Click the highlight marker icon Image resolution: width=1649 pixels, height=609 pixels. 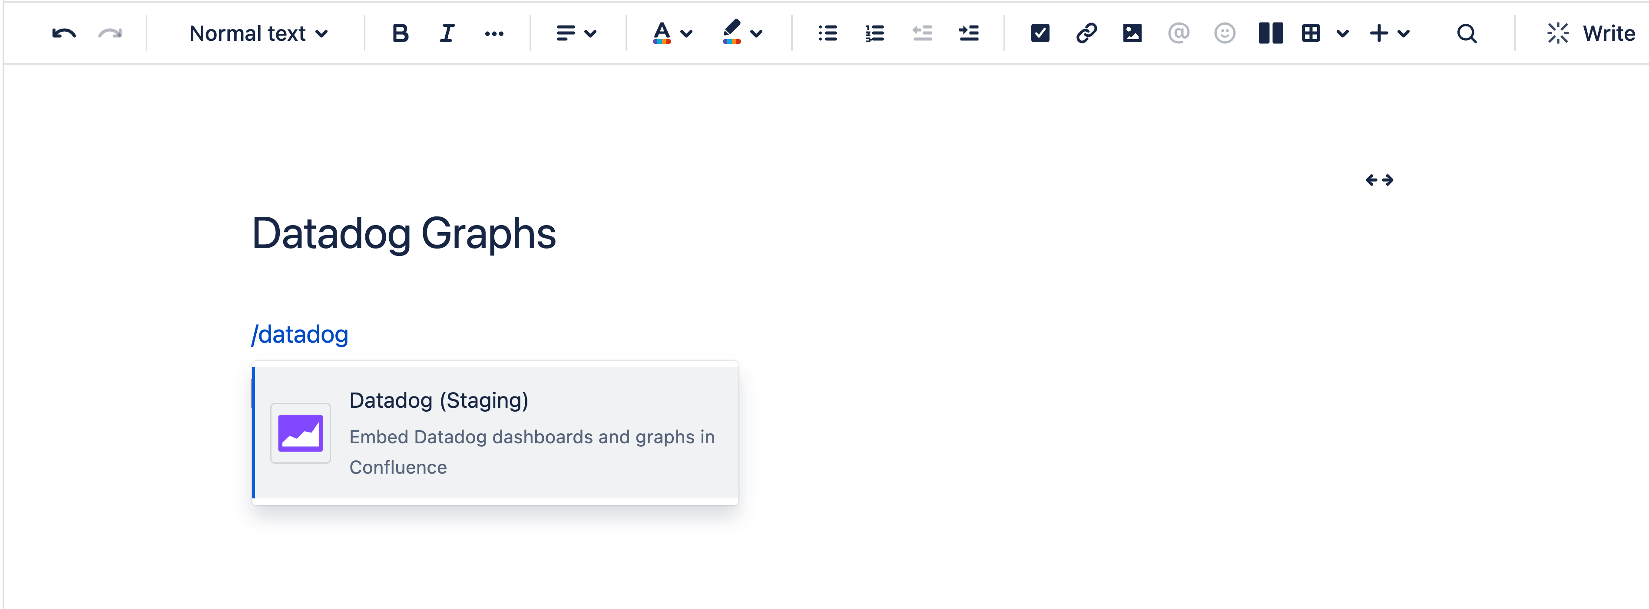click(732, 33)
